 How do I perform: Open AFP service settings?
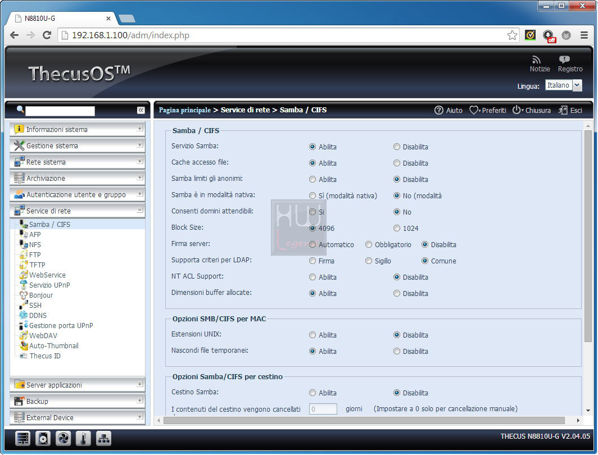coord(35,235)
